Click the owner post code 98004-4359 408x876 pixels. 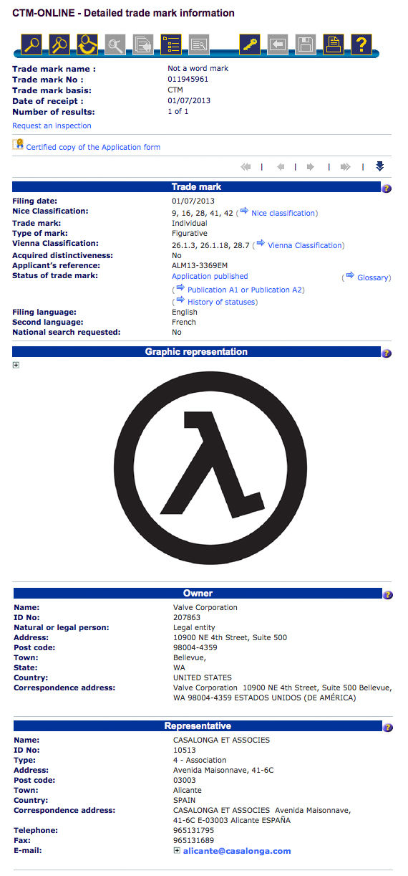pos(195,647)
